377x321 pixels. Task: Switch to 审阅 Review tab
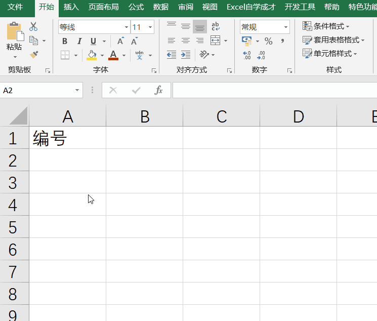pos(186,7)
